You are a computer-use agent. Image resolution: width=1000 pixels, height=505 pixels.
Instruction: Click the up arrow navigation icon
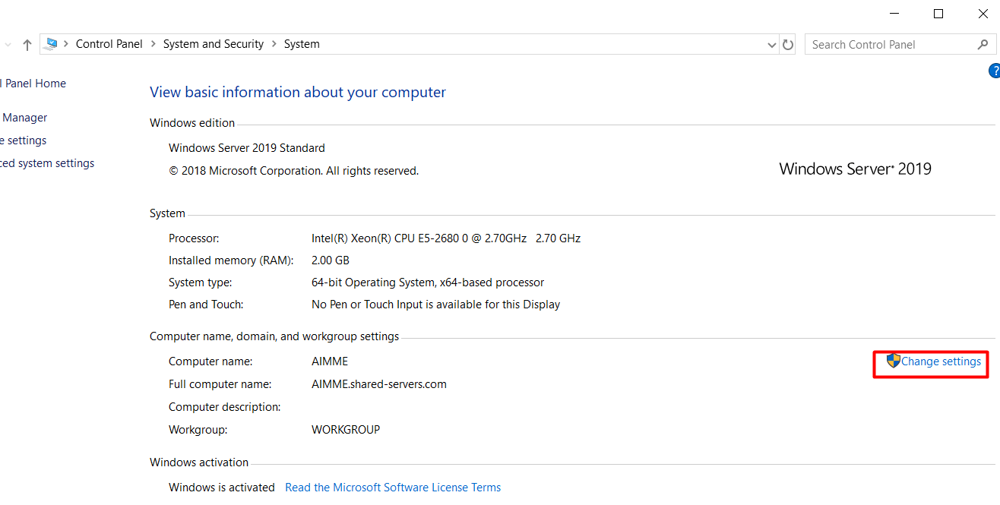click(x=27, y=44)
